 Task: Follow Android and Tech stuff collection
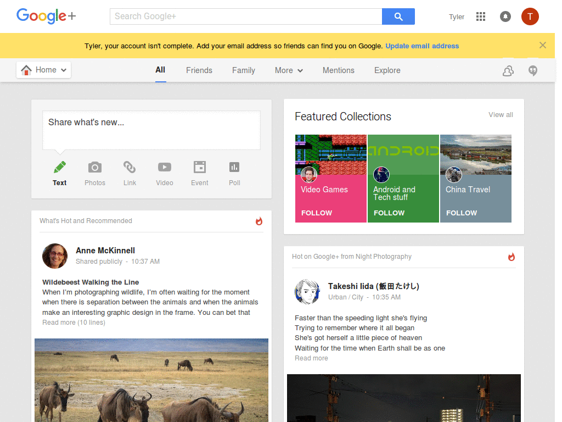tap(389, 213)
